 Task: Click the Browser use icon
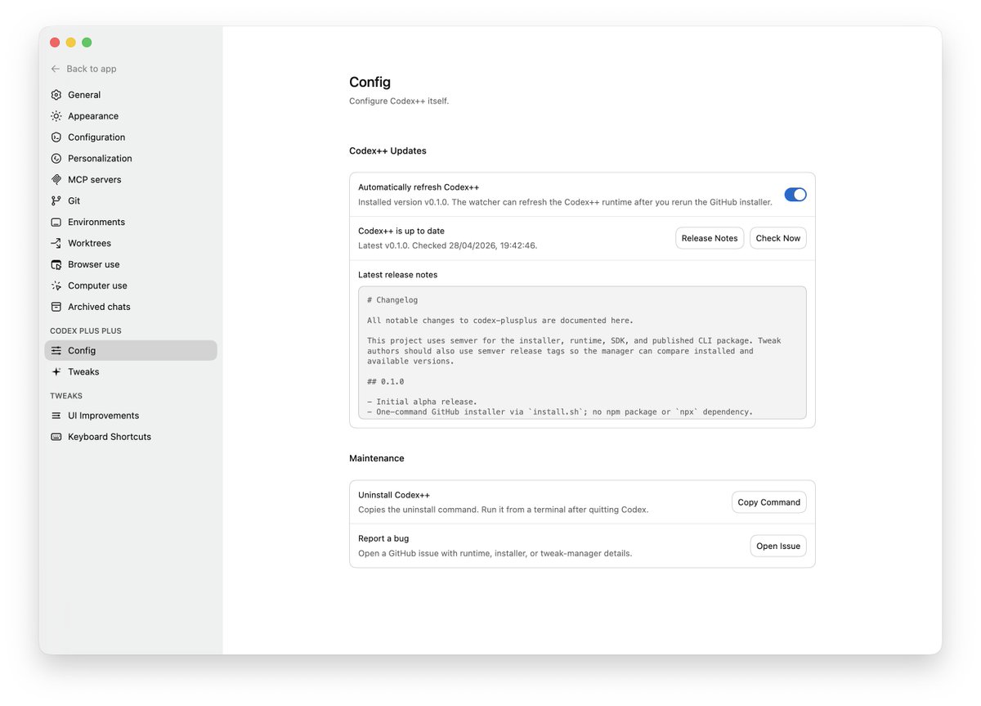click(56, 265)
